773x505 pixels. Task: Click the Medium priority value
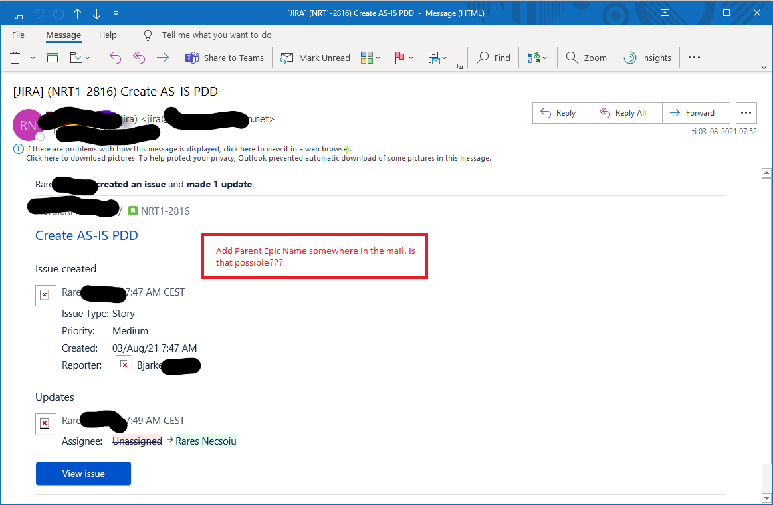point(130,331)
